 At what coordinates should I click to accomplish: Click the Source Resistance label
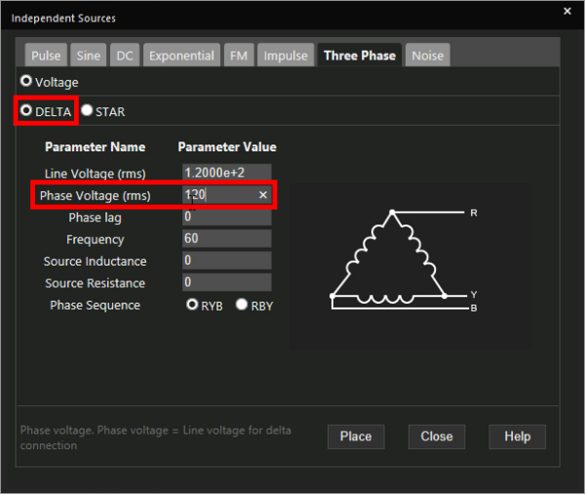(96, 283)
